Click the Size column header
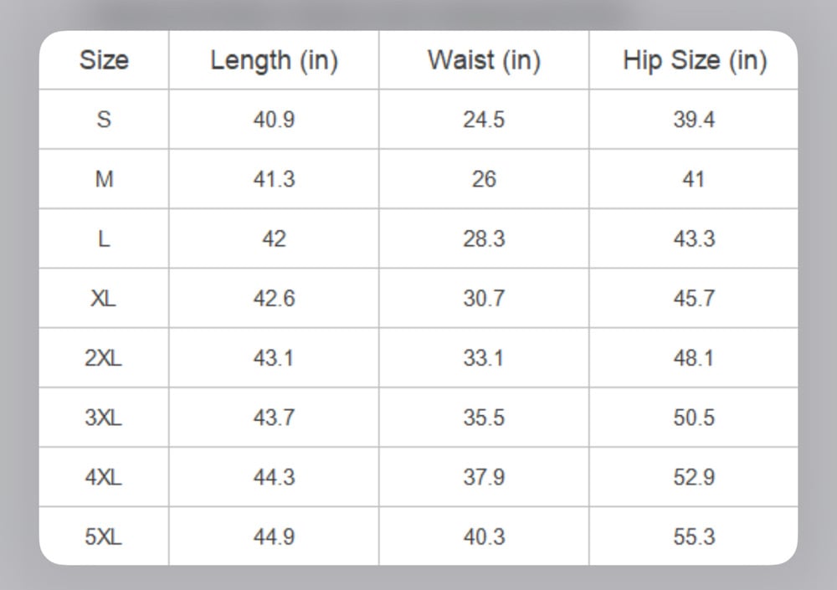This screenshot has width=837, height=590. (104, 59)
